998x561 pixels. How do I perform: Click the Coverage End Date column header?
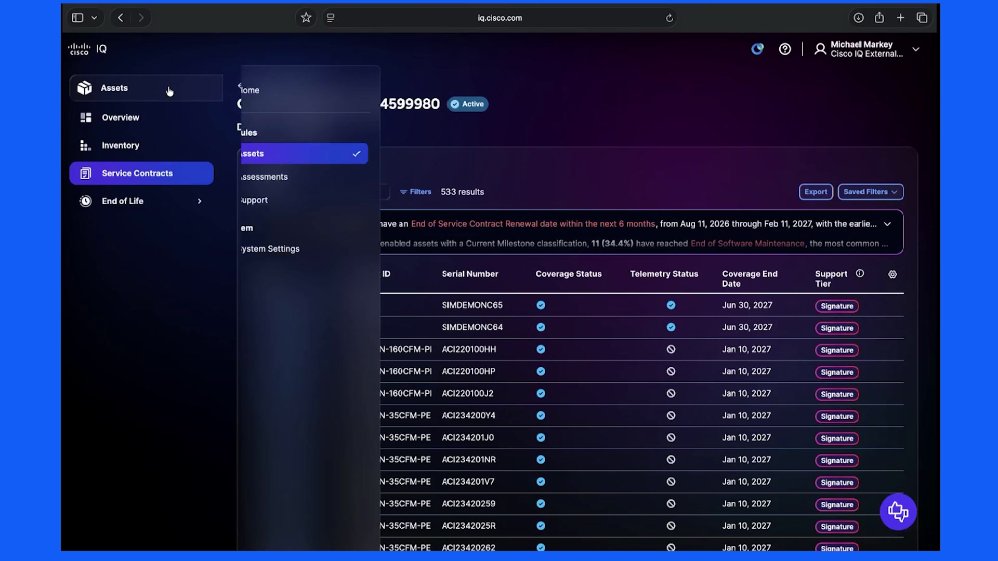tap(750, 278)
